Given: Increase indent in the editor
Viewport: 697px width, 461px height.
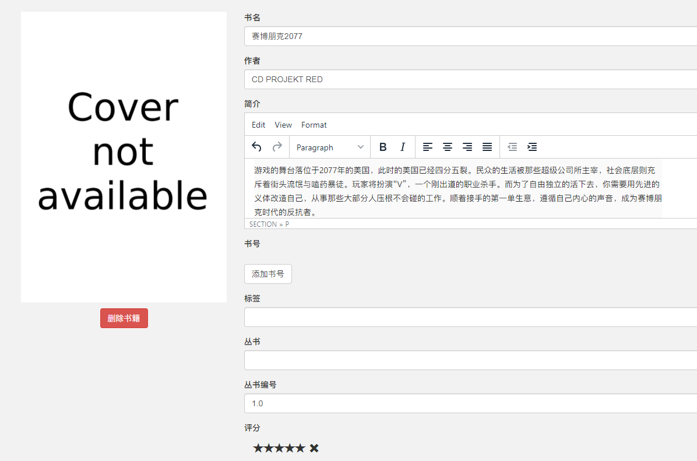Looking at the screenshot, I should coord(532,147).
